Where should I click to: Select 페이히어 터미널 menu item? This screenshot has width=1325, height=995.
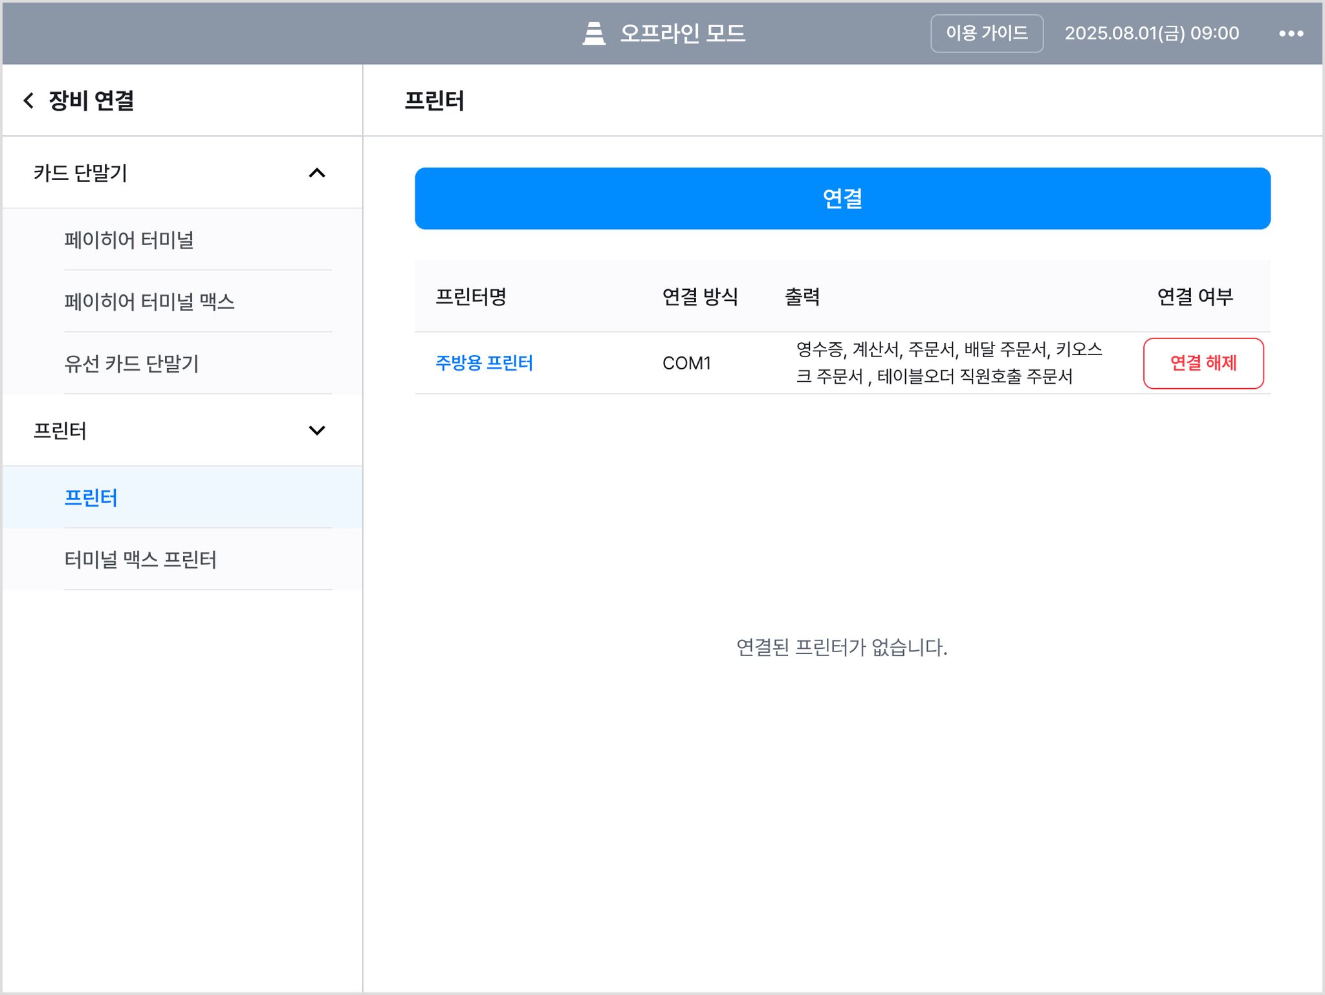(x=182, y=240)
